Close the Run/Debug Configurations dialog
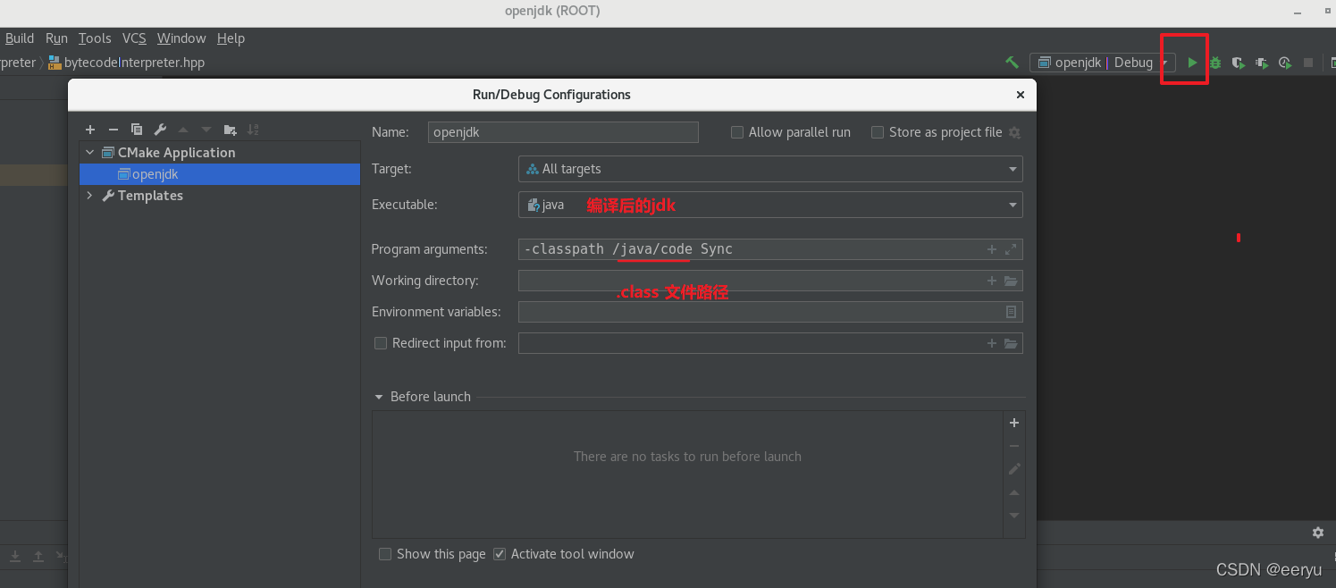Viewport: 1336px width, 588px height. point(1021,95)
